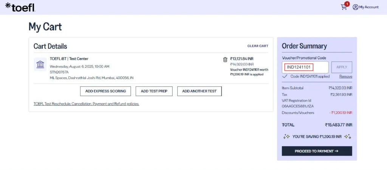Click the My Account user icon

click(355, 7)
